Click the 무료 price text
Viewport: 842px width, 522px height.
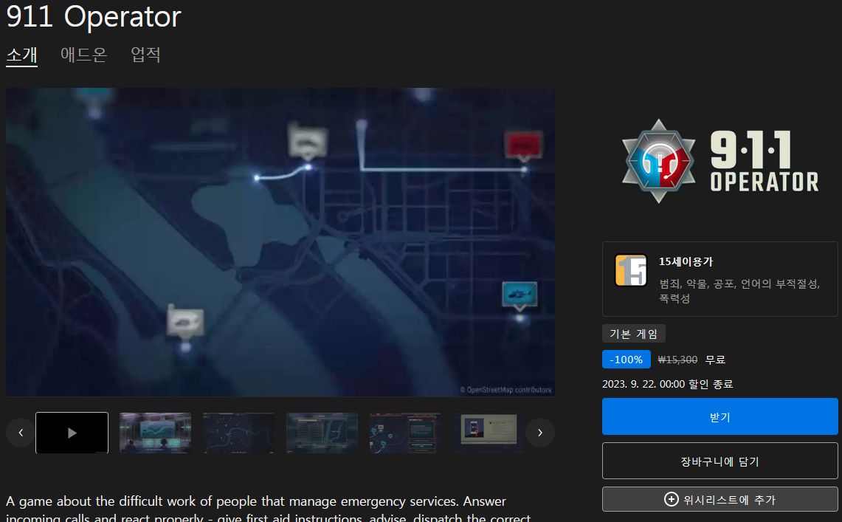pos(715,360)
